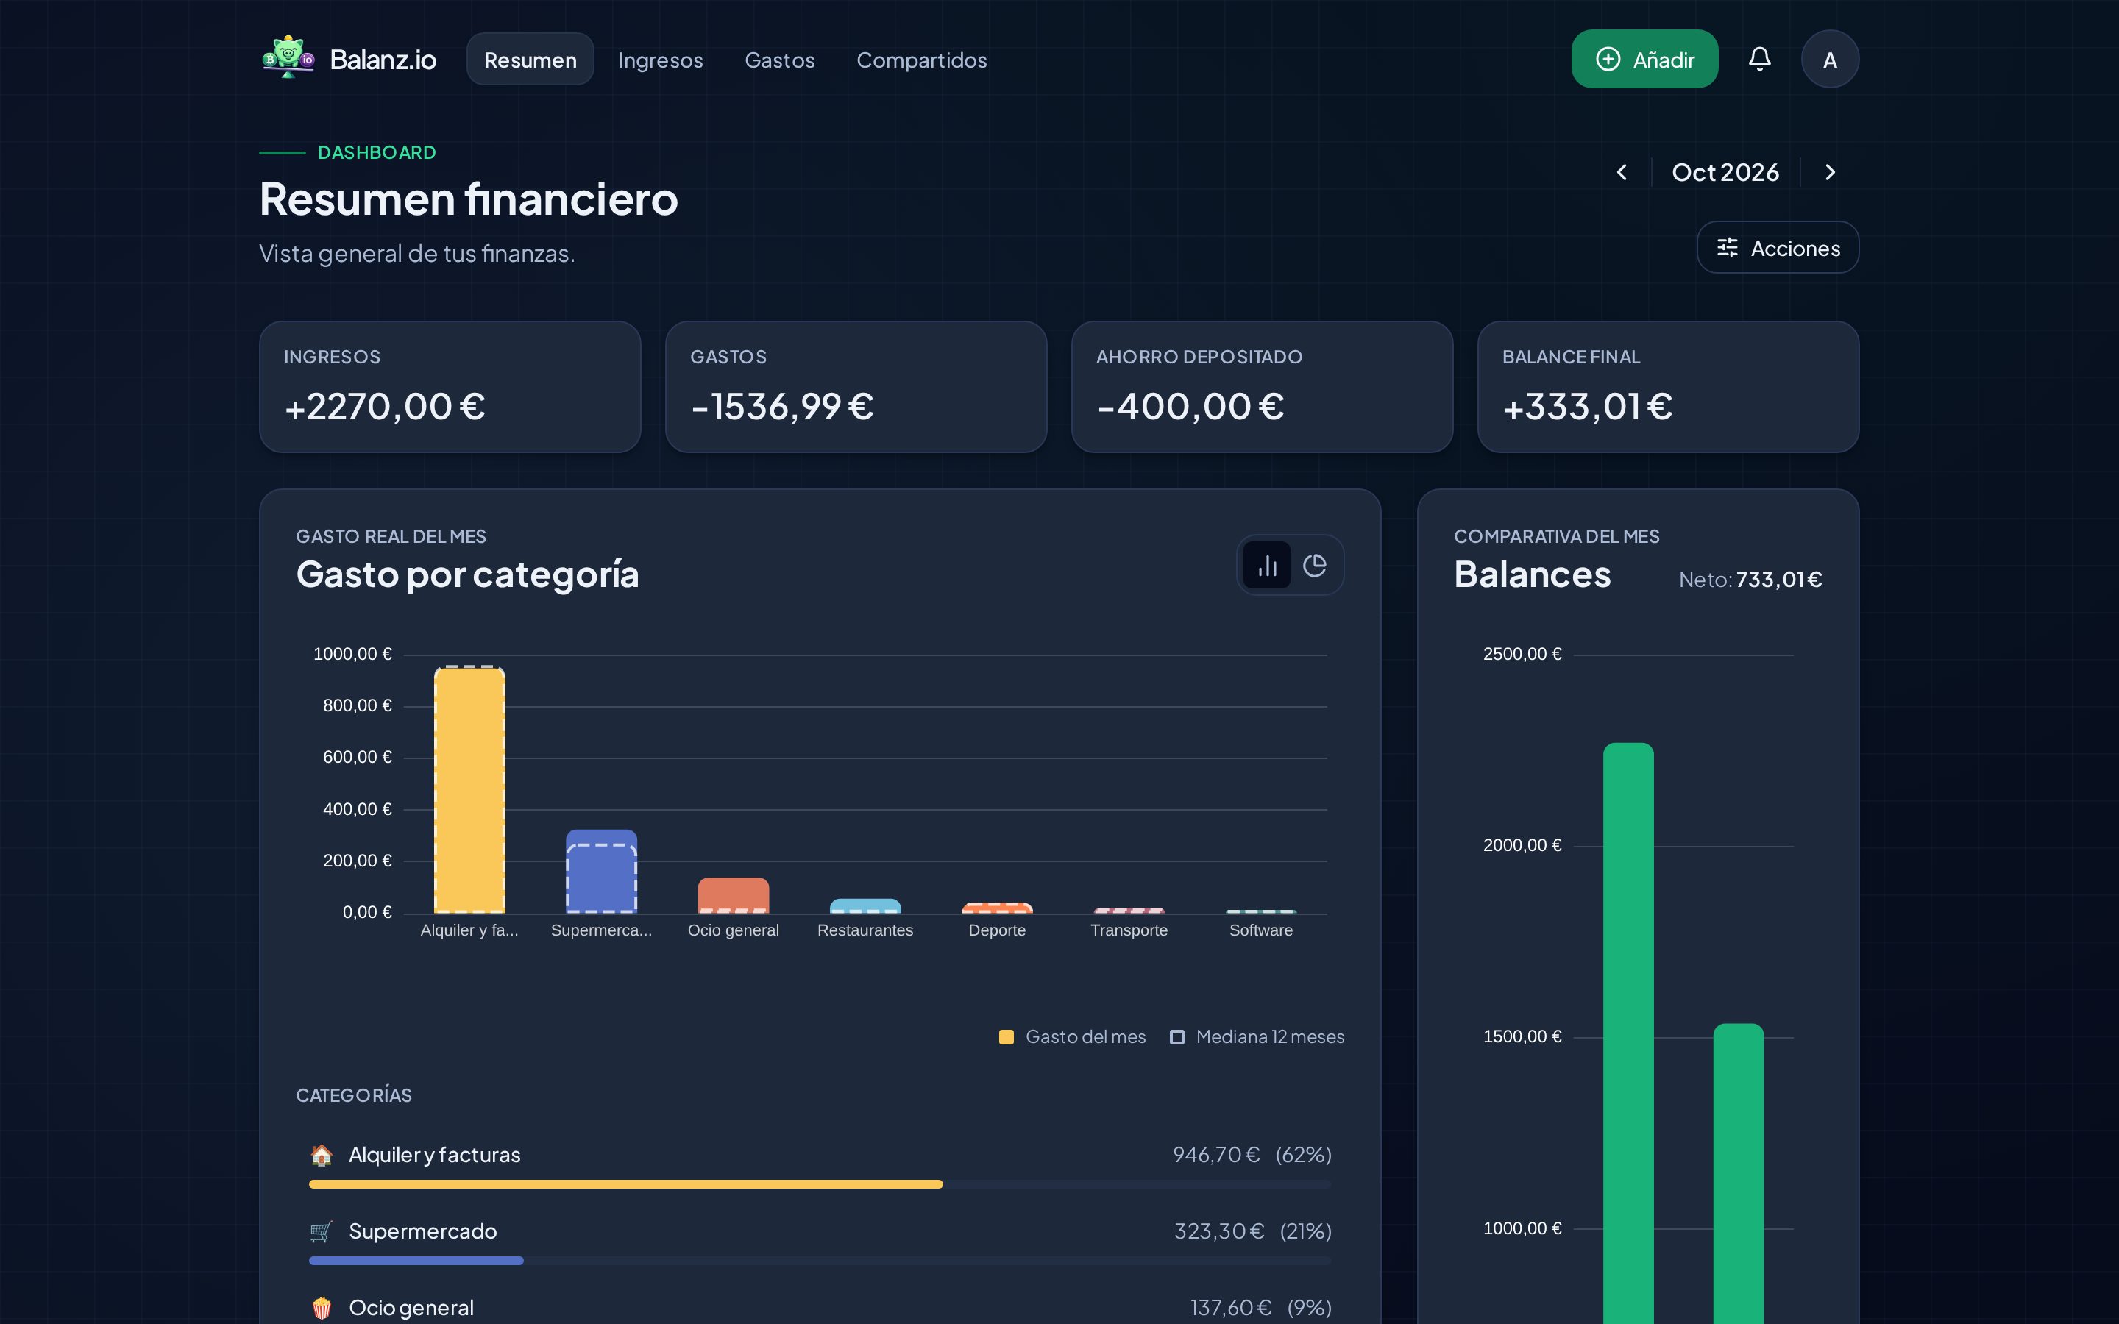
Task: Open the Ingresos summary card
Action: pyautogui.click(x=450, y=387)
